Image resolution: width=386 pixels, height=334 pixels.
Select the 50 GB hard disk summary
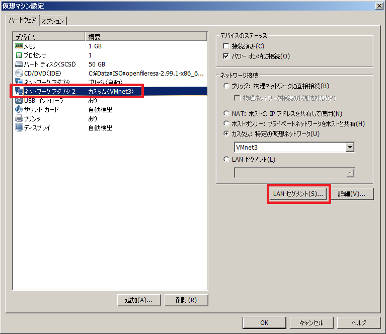coord(97,64)
